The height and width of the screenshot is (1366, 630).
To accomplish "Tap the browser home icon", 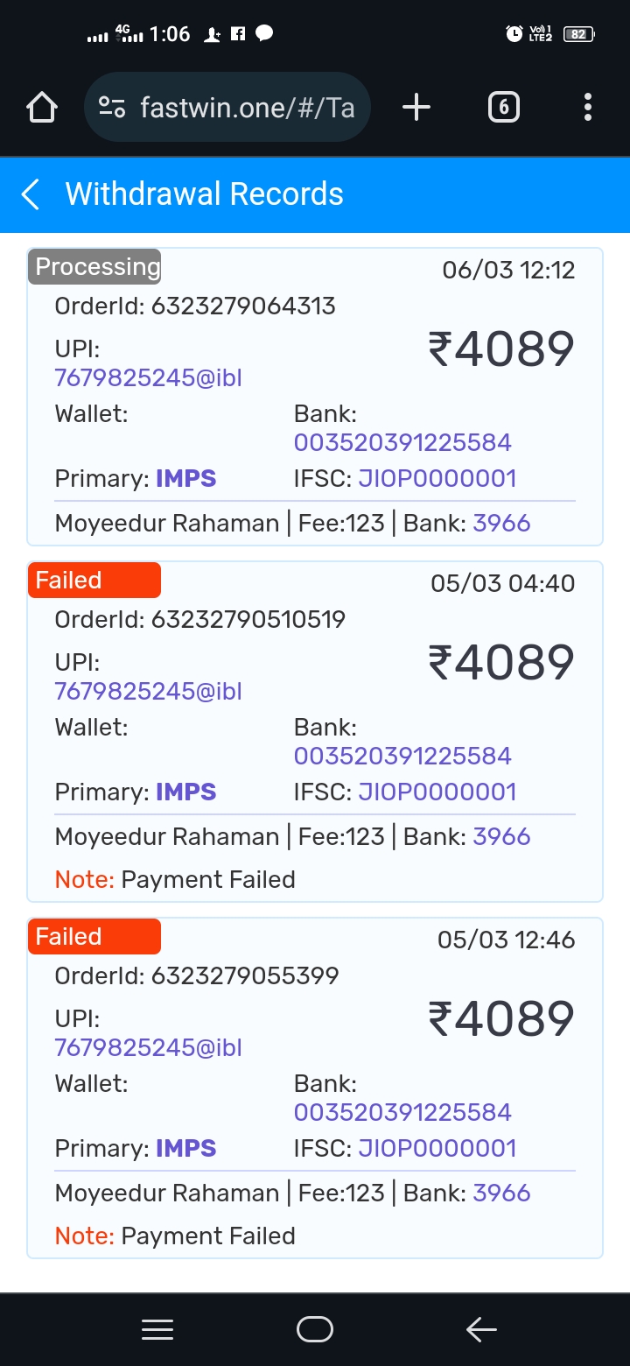I will [42, 108].
